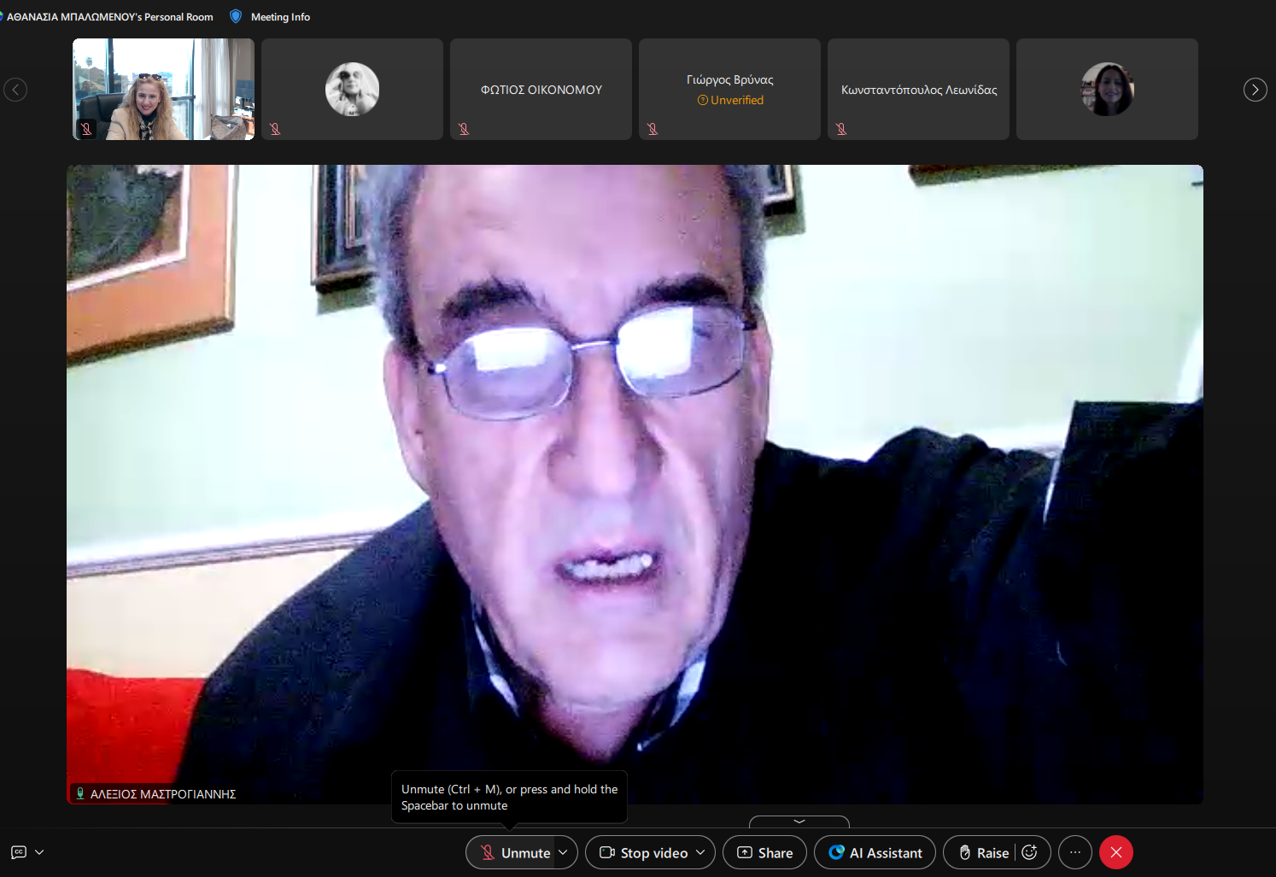This screenshot has height=877, width=1276.
Task: Unmute the microphone
Action: click(x=514, y=852)
